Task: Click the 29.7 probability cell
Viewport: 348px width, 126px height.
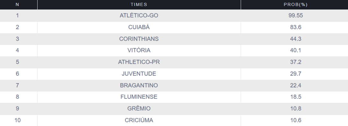Action: point(295,74)
